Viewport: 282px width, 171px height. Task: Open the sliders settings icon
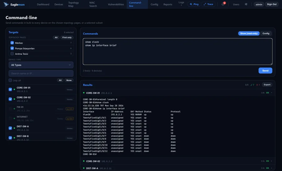point(246,4)
